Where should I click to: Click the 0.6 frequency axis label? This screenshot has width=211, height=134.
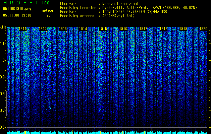pyautogui.click(x=3, y=127)
